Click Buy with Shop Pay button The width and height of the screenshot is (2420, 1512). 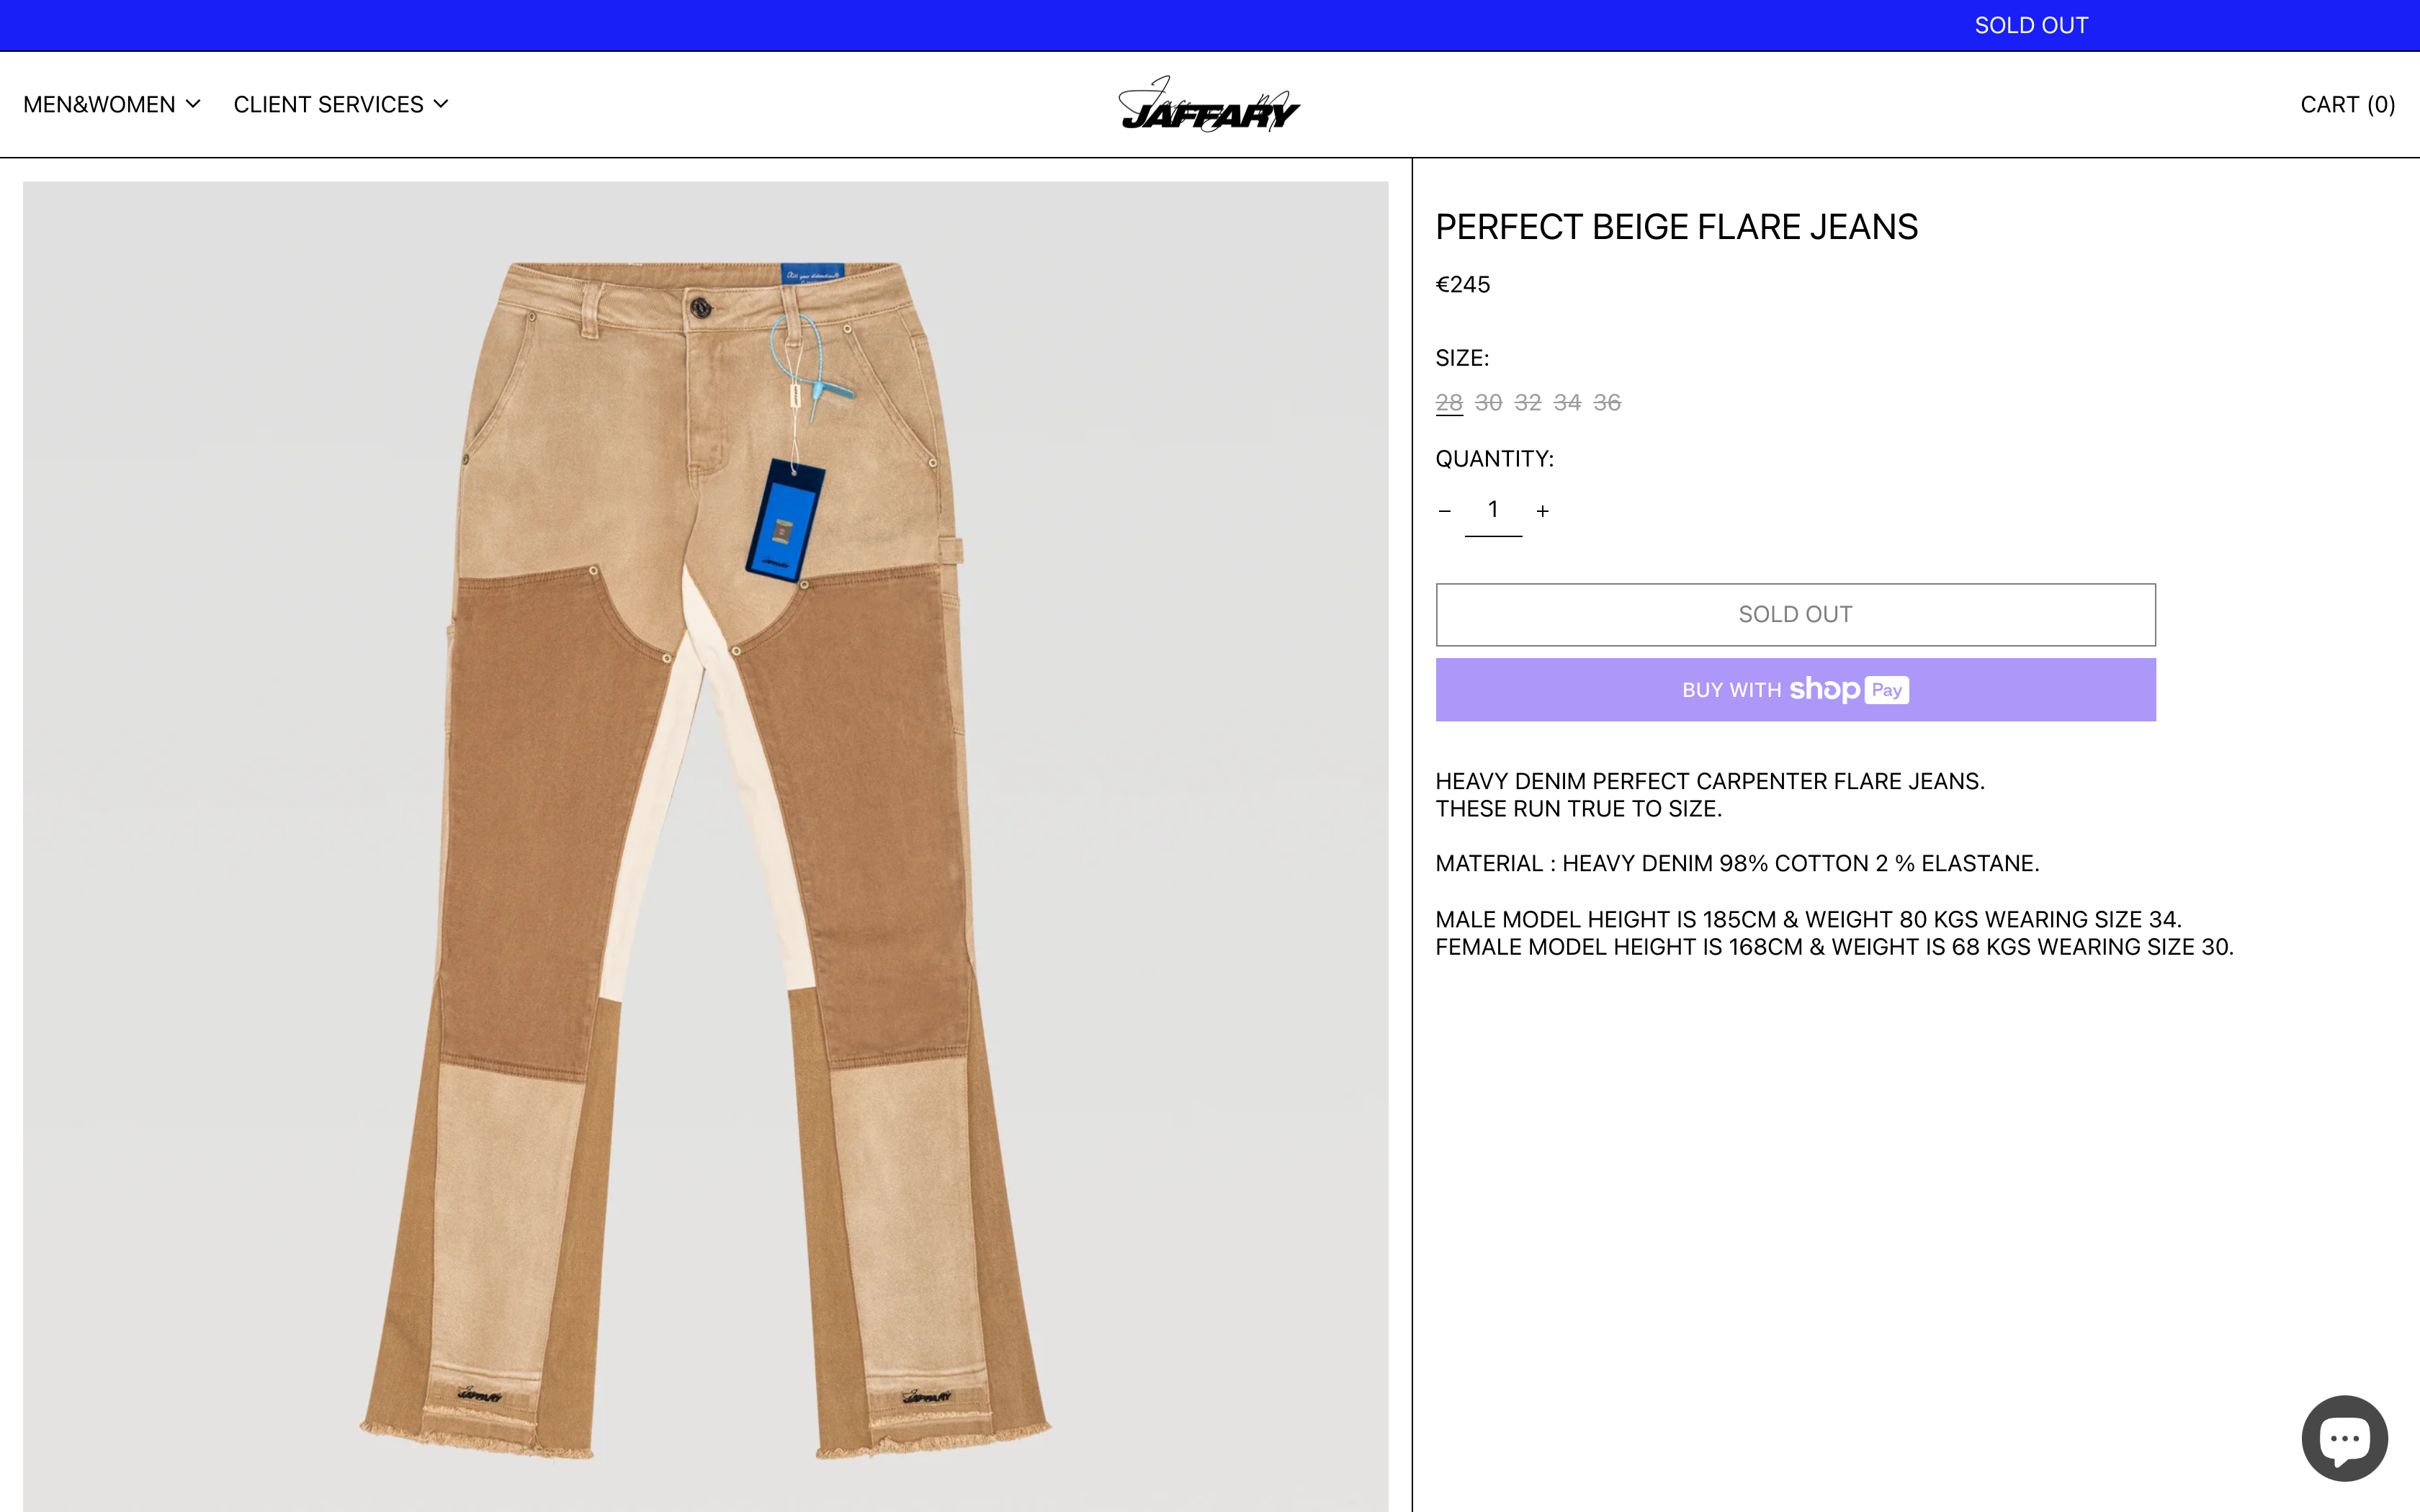pyautogui.click(x=1795, y=690)
